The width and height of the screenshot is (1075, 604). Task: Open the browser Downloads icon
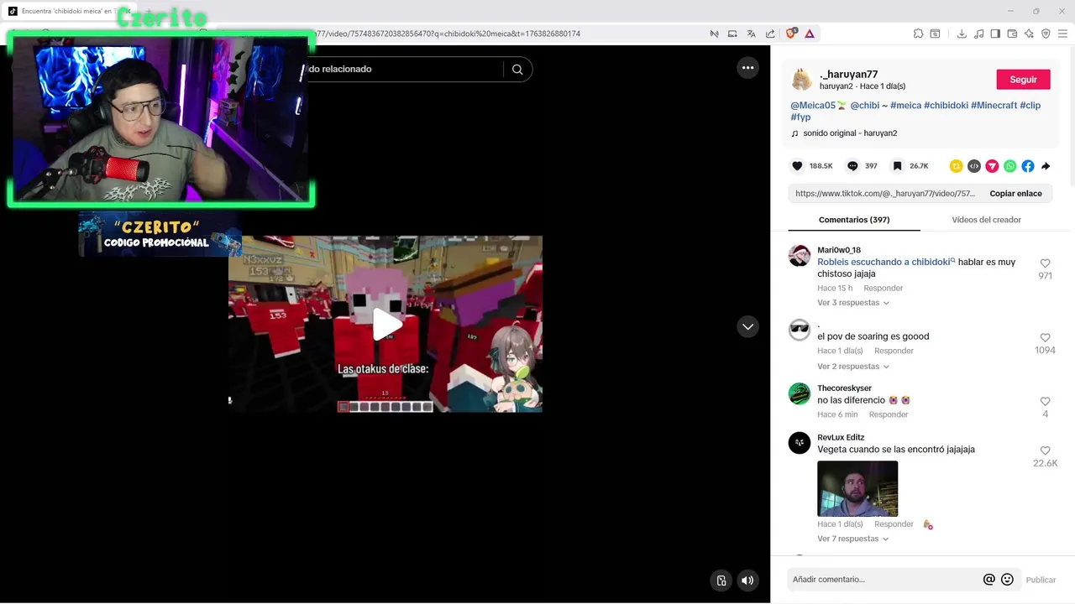tap(962, 34)
